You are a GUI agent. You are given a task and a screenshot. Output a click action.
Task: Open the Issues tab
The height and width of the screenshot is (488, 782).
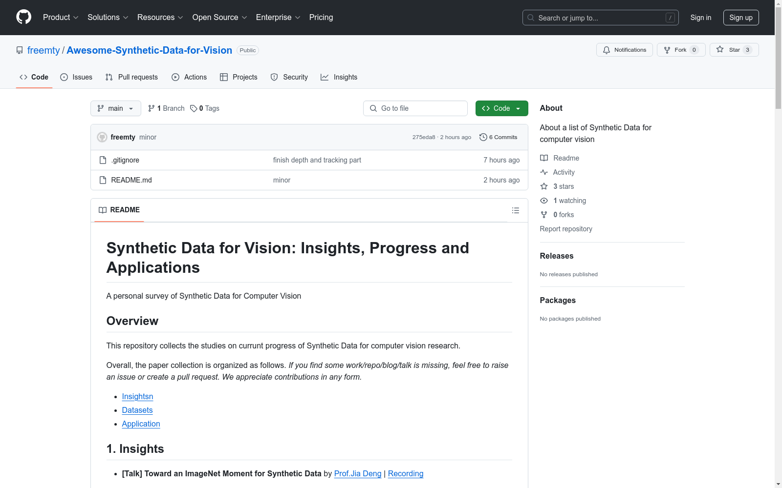(x=76, y=77)
